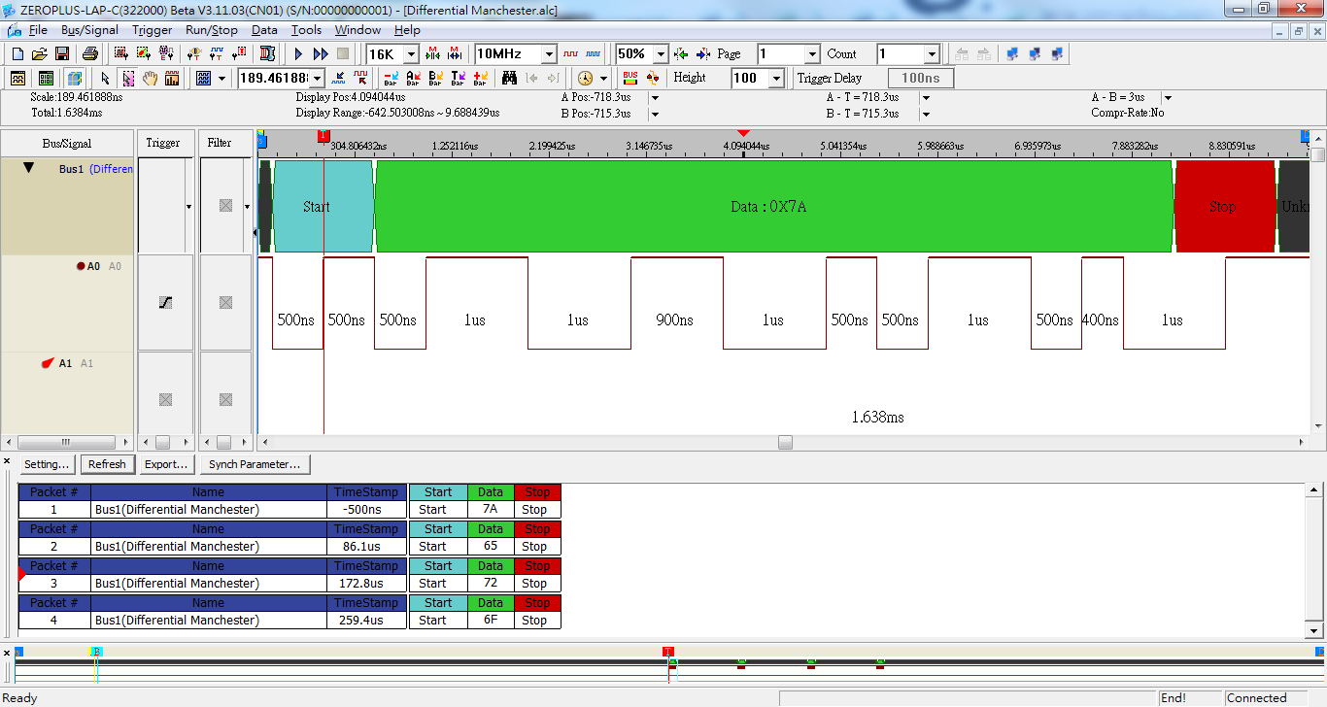Viewport: 1327px width, 707px height.
Task: Open the Bus1 trigger dropdown arrow
Action: pos(188,207)
